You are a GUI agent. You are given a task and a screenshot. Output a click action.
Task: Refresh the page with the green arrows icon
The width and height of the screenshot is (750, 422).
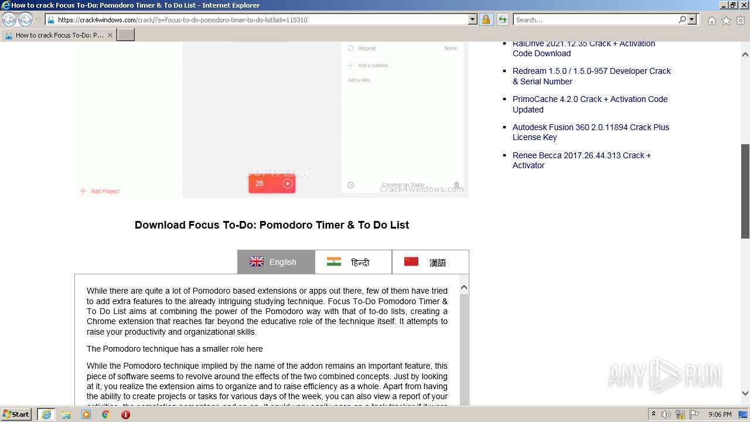coord(502,19)
